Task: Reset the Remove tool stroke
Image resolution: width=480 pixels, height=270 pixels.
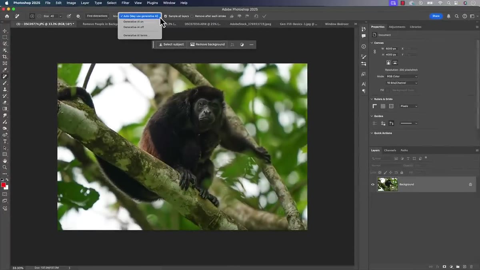Action: 256,16
